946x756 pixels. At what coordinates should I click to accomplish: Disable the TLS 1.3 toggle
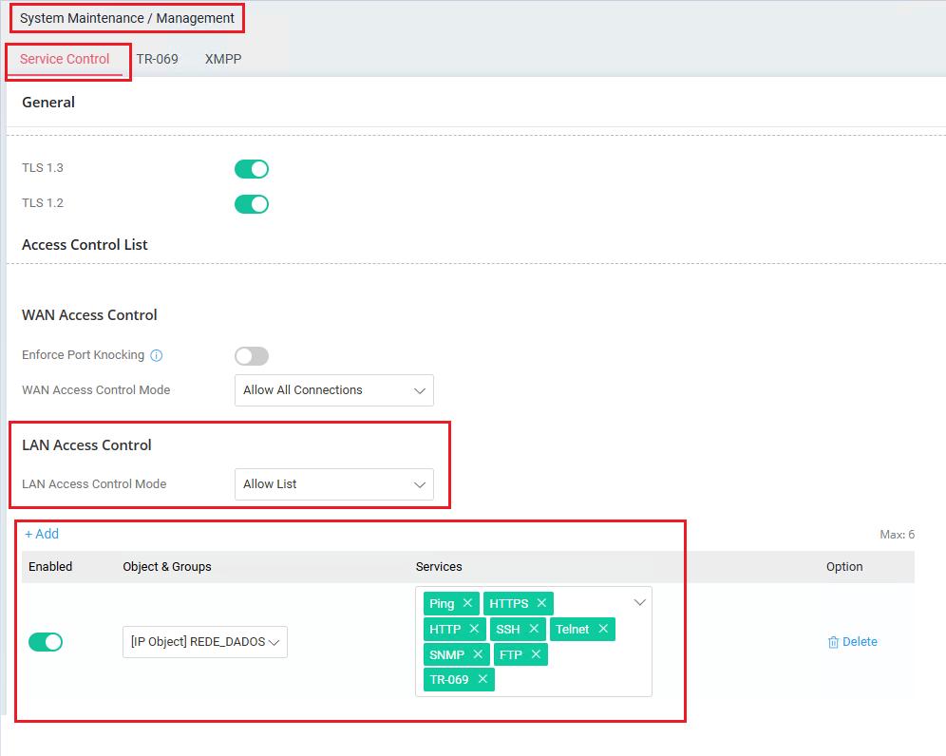point(252,169)
